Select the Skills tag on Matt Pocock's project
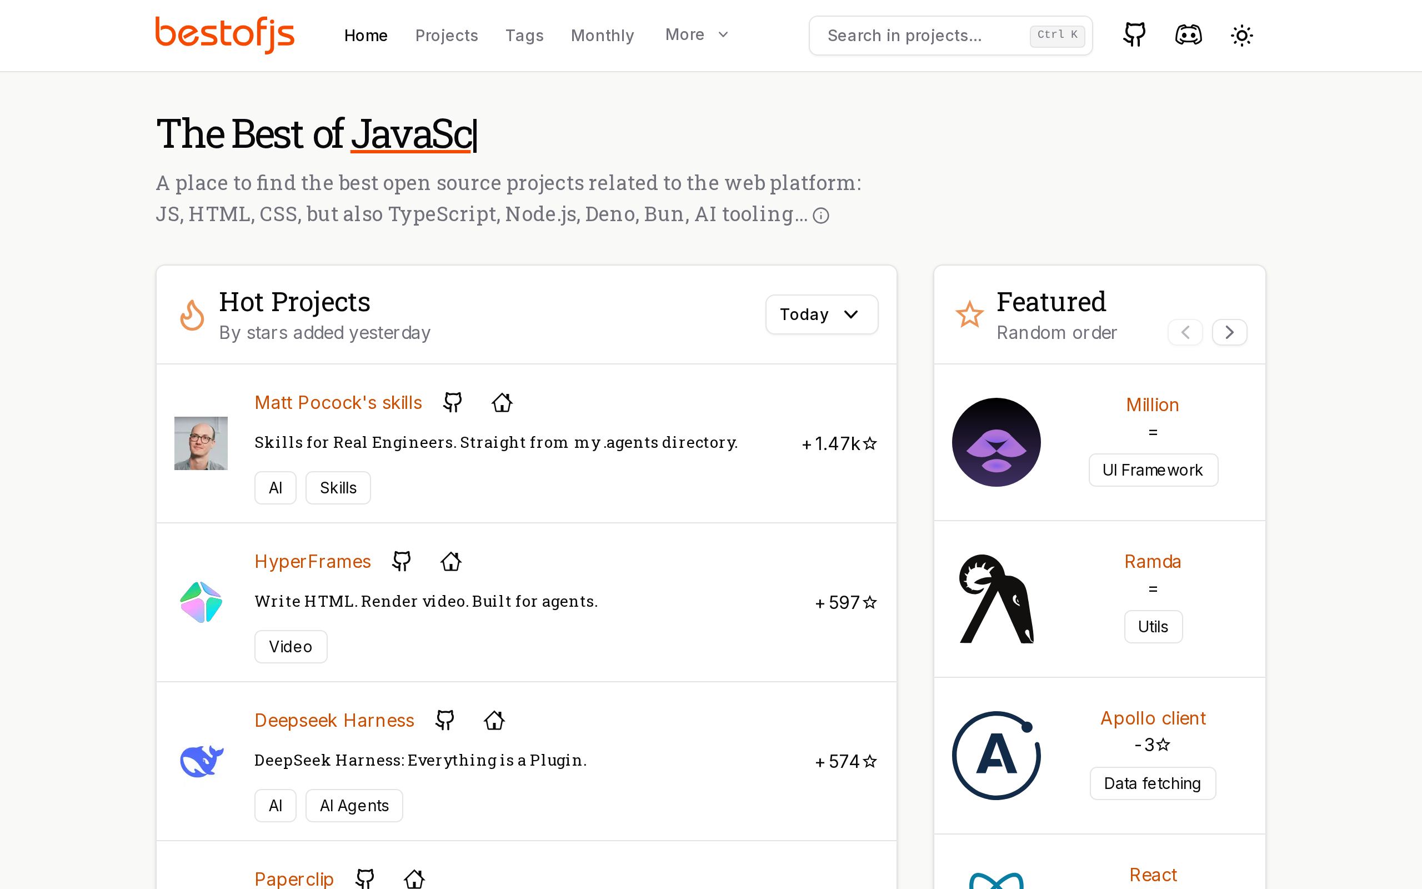Image resolution: width=1422 pixels, height=889 pixels. coord(338,487)
